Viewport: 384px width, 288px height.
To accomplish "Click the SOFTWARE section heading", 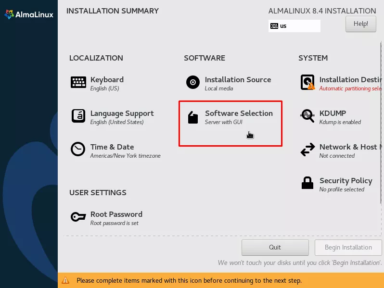I will pyautogui.click(x=205, y=58).
